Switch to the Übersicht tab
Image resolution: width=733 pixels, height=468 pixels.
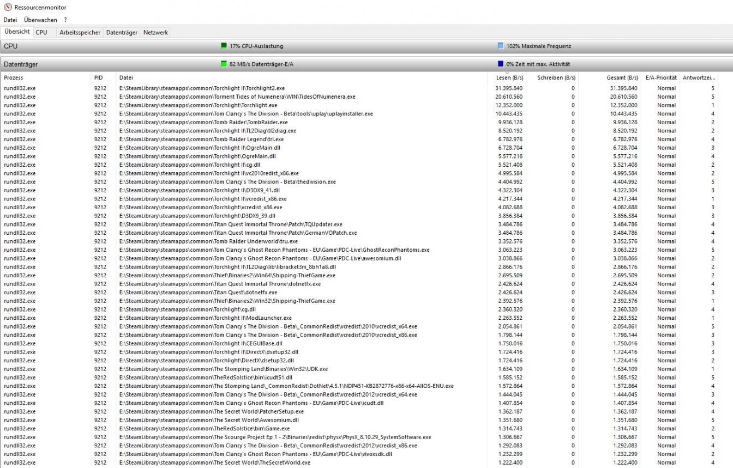pyautogui.click(x=17, y=32)
